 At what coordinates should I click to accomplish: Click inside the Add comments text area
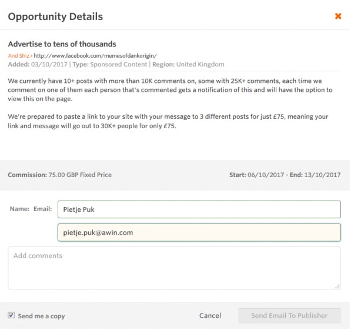(174, 268)
